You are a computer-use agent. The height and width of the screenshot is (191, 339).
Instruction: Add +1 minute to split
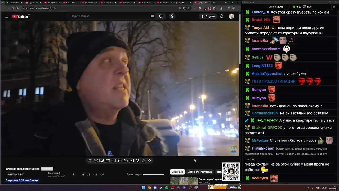click(83, 175)
